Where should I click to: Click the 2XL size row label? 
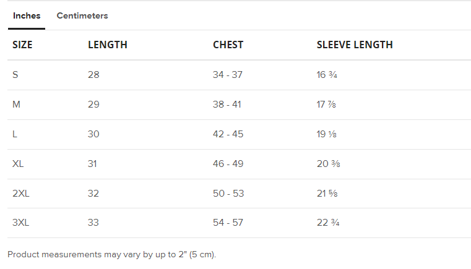point(21,194)
